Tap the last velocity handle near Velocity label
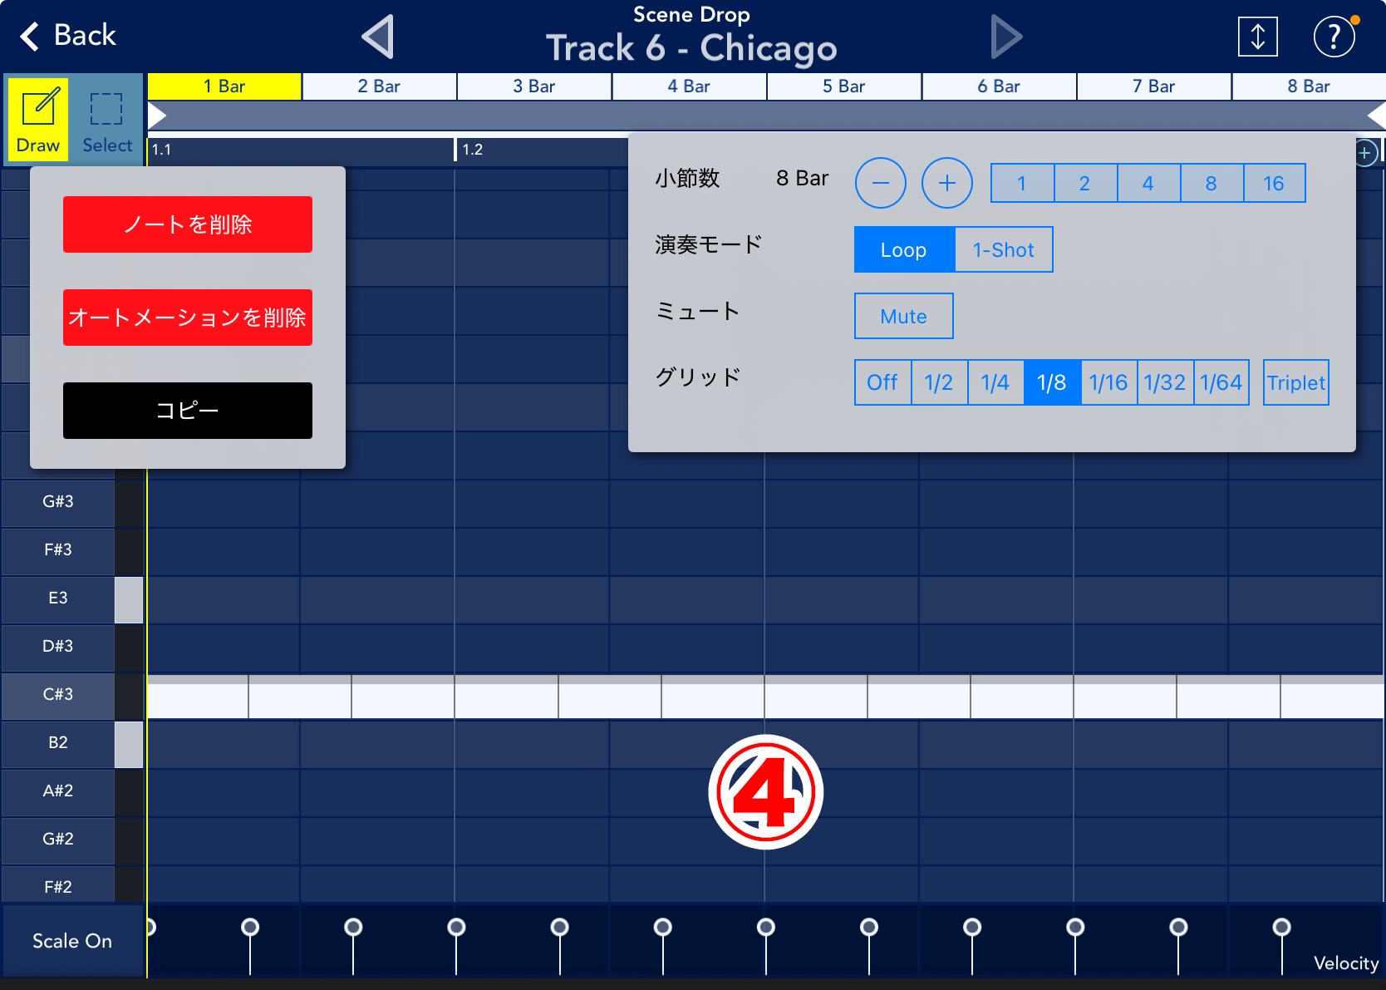The image size is (1386, 990). 1282,927
